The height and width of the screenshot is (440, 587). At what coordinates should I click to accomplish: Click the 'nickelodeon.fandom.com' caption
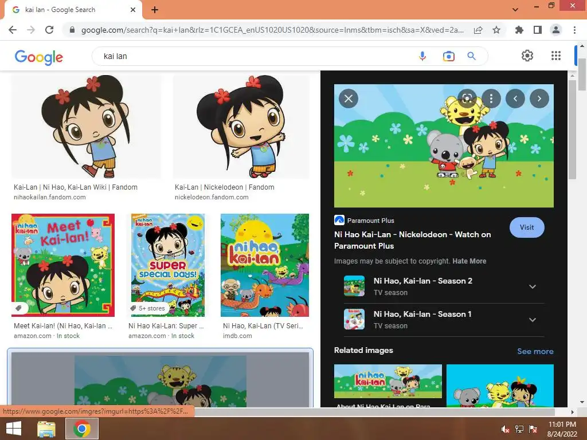point(212,197)
